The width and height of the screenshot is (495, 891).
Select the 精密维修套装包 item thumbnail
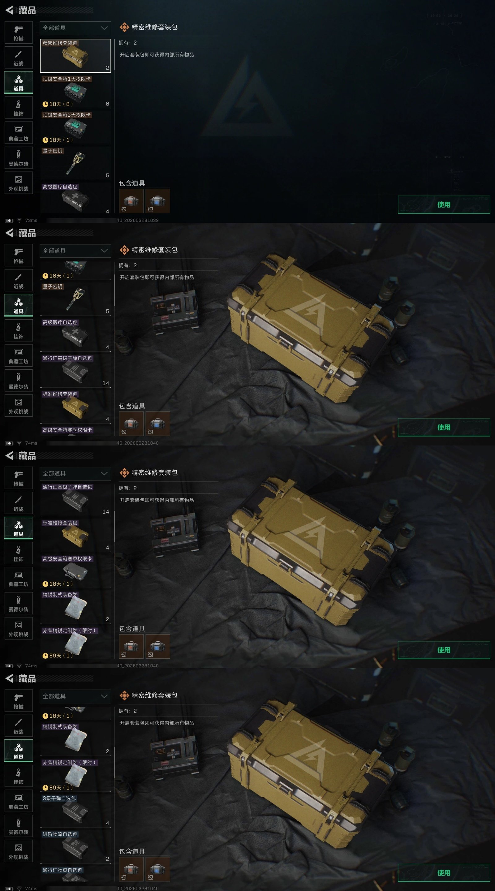click(x=75, y=55)
